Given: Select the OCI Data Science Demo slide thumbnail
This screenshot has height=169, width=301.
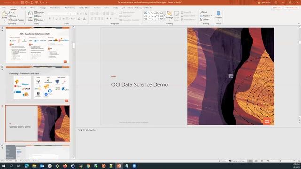Looking at the screenshot, I should (x=38, y=123).
